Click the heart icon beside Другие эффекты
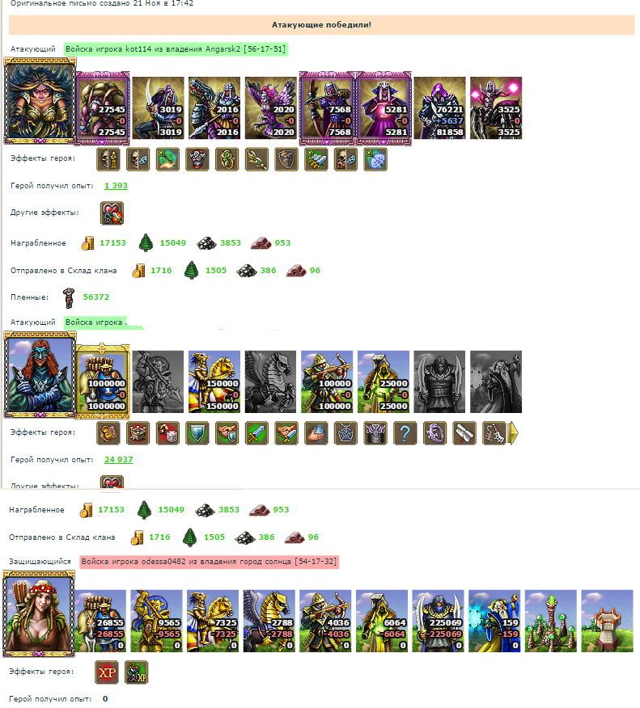640x708 pixels. click(x=112, y=213)
